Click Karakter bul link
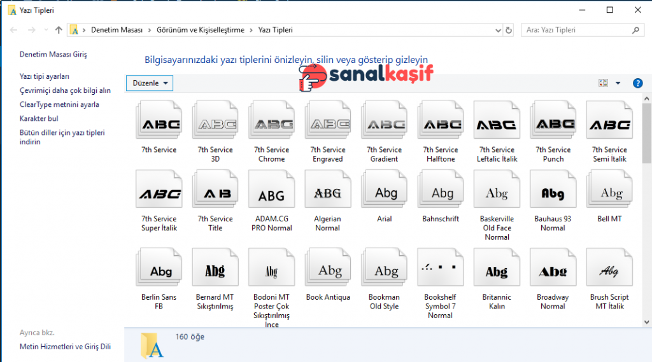This screenshot has width=652, height=362. tap(39, 118)
